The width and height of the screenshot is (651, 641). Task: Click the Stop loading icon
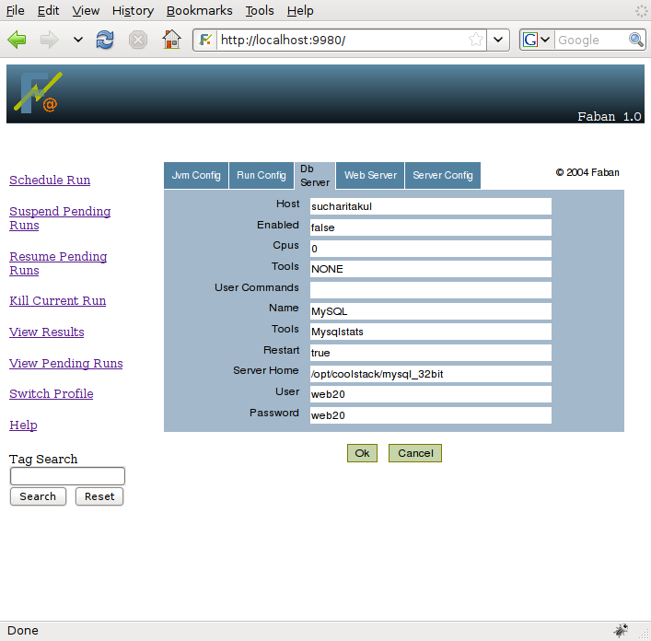138,40
